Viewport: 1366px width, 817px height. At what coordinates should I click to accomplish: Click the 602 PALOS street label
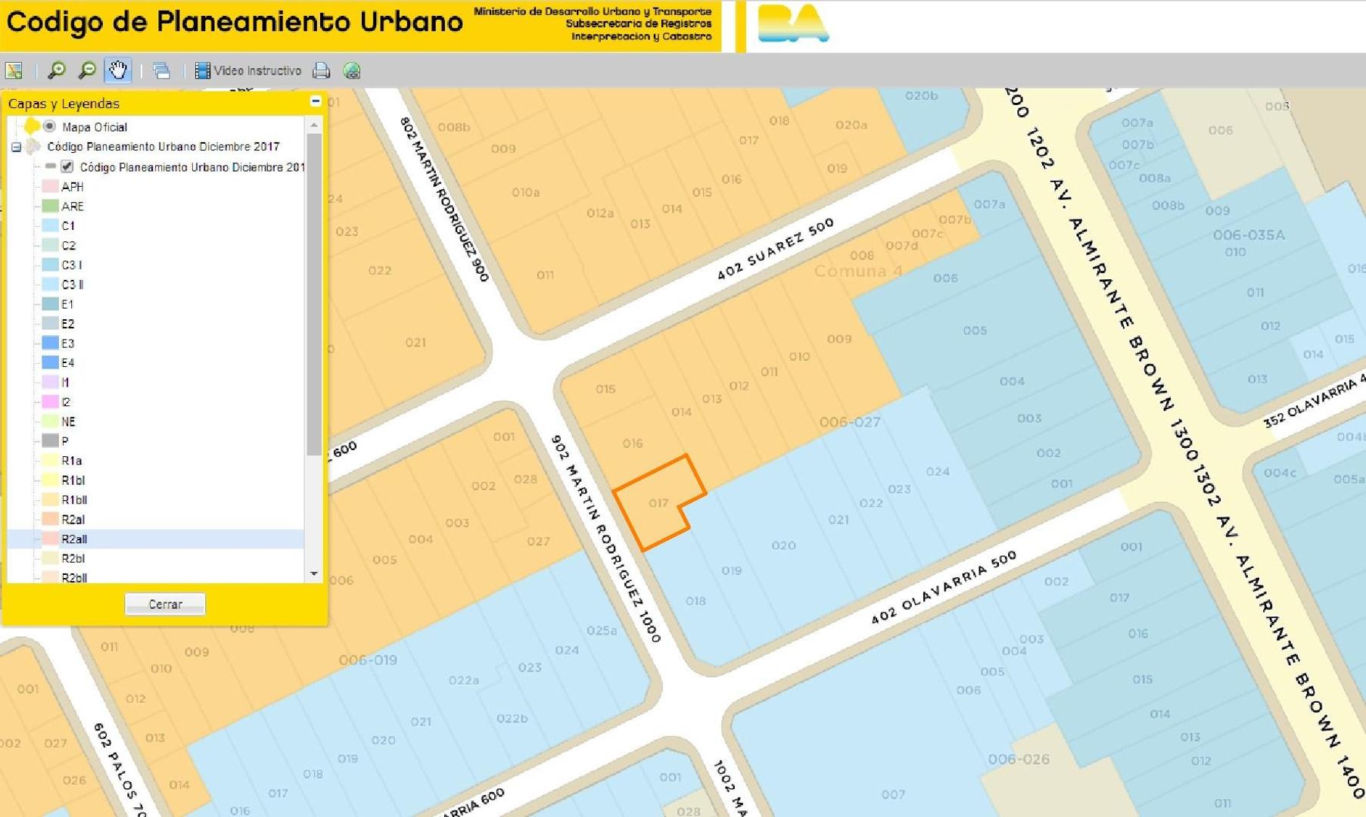(x=120, y=769)
